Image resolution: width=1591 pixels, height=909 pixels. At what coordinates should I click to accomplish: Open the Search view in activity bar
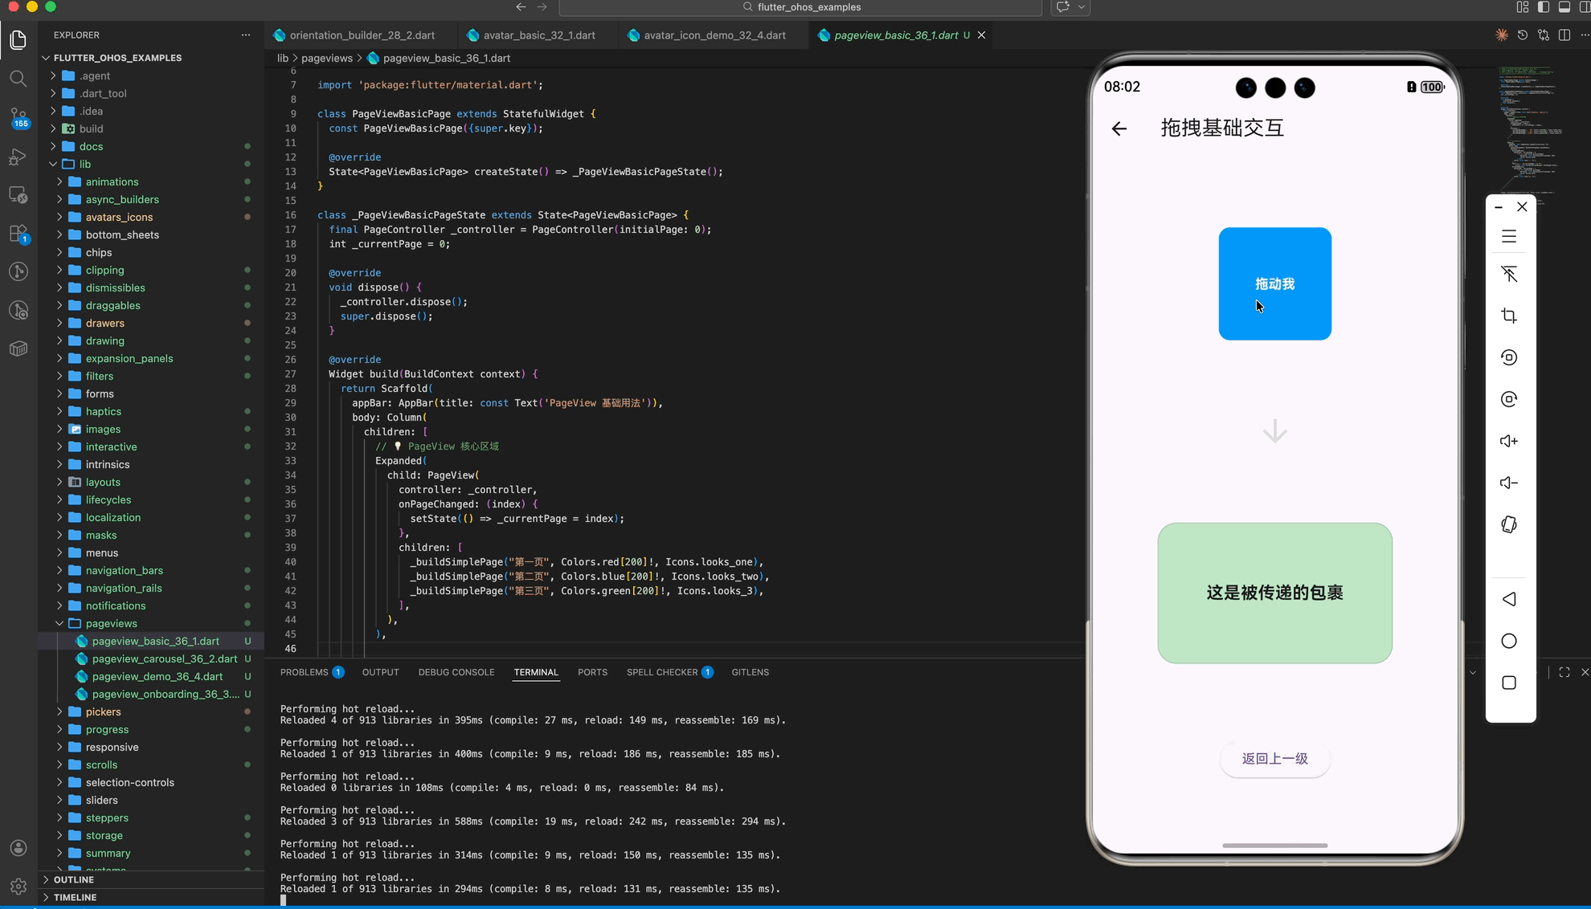pyautogui.click(x=18, y=79)
